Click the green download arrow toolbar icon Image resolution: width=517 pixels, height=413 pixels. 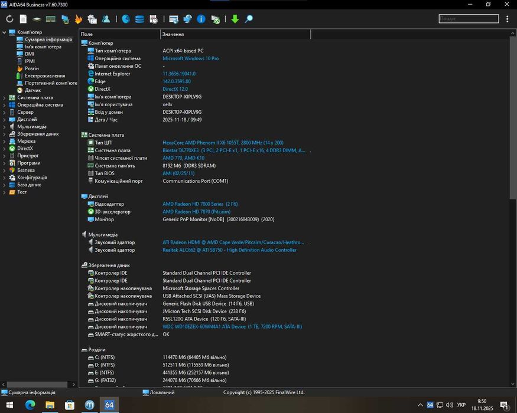click(x=235, y=19)
